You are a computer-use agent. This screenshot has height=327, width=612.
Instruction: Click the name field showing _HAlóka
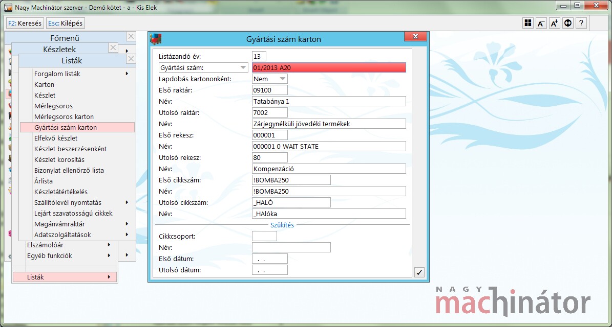pos(329,214)
